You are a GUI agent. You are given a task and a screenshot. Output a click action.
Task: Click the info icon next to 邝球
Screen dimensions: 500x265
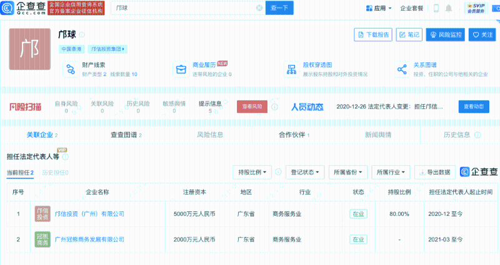[82, 35]
